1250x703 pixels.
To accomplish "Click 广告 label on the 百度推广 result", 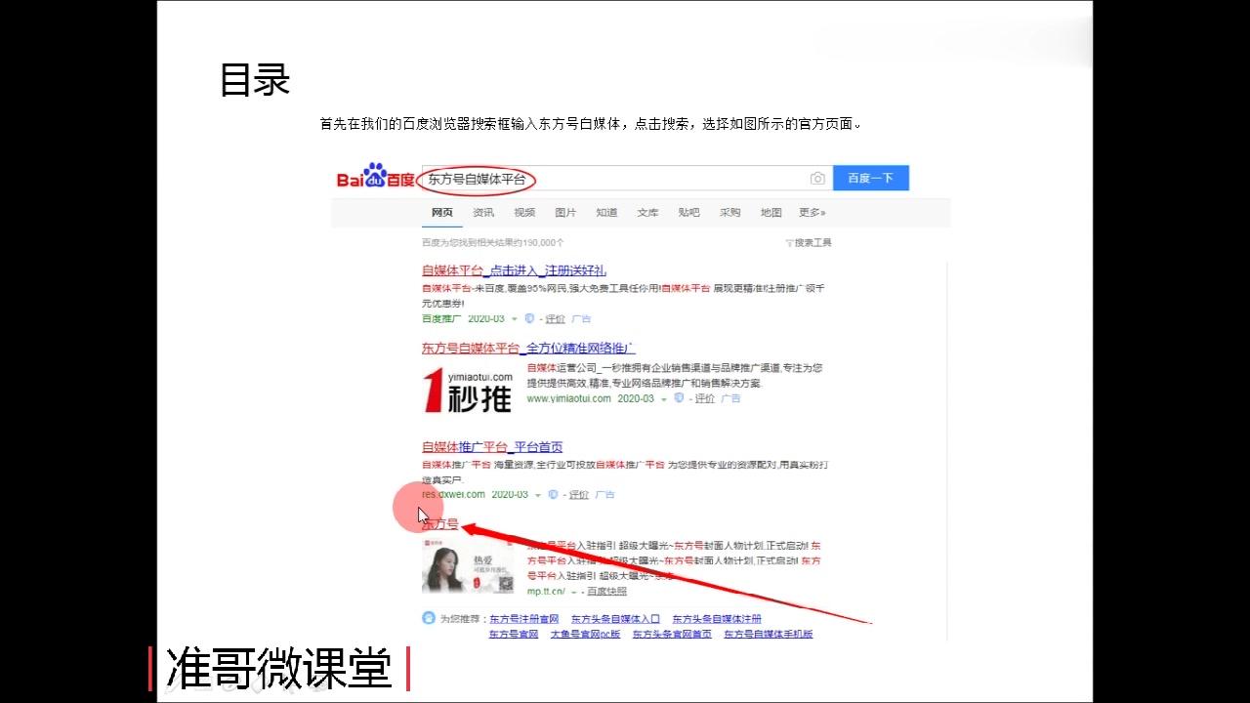I will [581, 319].
